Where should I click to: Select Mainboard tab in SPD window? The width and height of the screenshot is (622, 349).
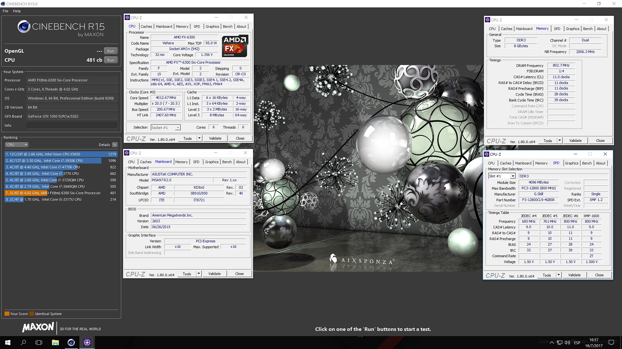pyautogui.click(x=523, y=163)
